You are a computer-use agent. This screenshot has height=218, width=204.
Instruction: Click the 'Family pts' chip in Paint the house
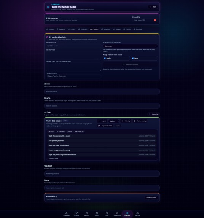79,132
